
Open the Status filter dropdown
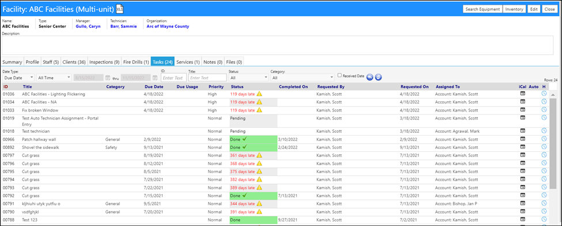249,77
